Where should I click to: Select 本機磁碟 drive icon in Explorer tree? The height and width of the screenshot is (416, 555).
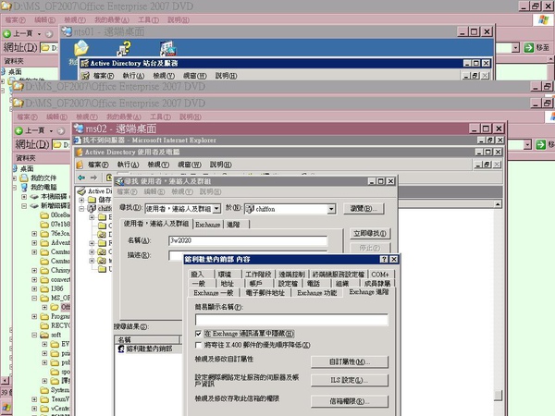[x=34, y=197]
